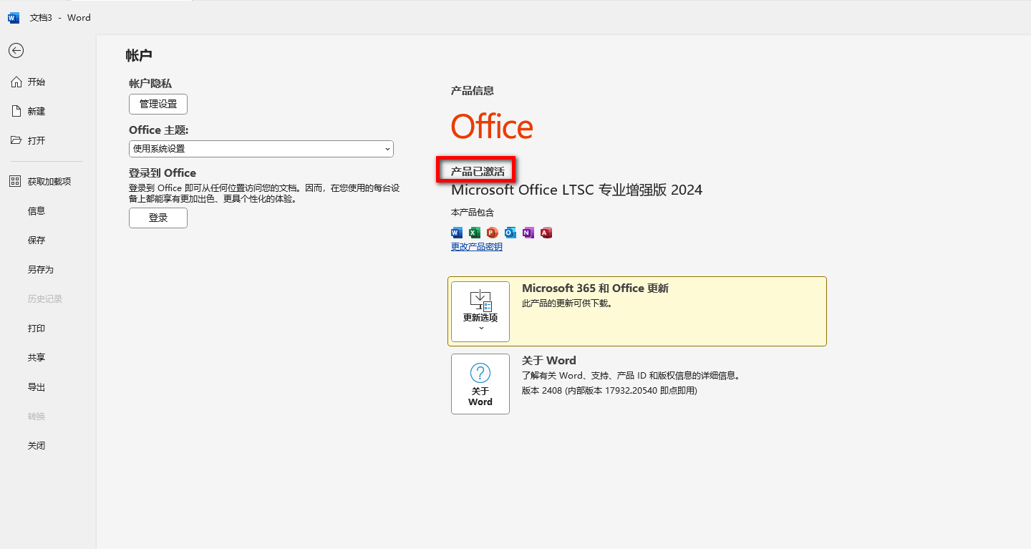Screen dimensions: 1031x549
Task: Expand the 更新选项 update options button
Action: (480, 311)
